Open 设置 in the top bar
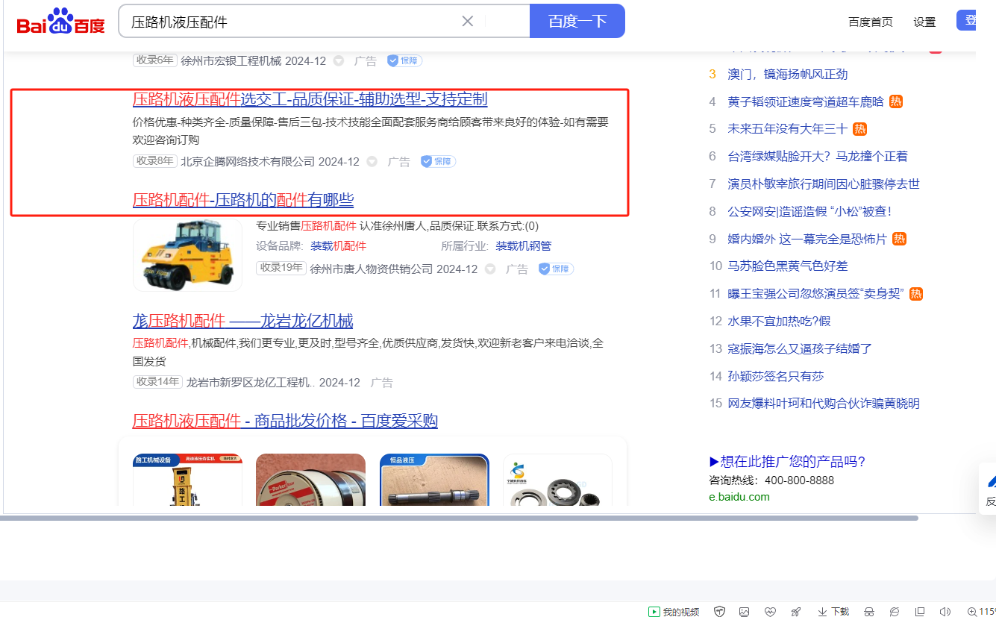This screenshot has width=996, height=617. click(x=924, y=22)
